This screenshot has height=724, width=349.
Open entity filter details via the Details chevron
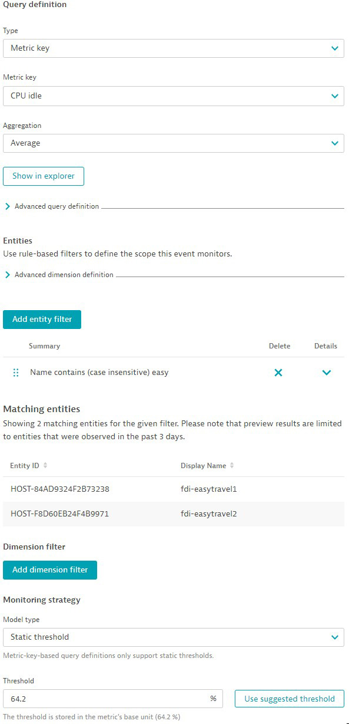tap(327, 372)
